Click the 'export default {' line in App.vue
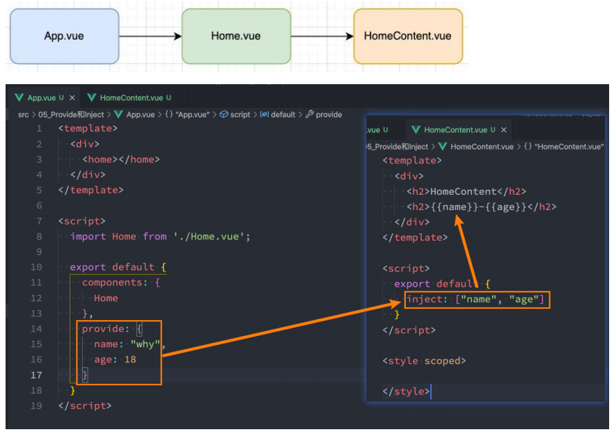 pyautogui.click(x=118, y=267)
